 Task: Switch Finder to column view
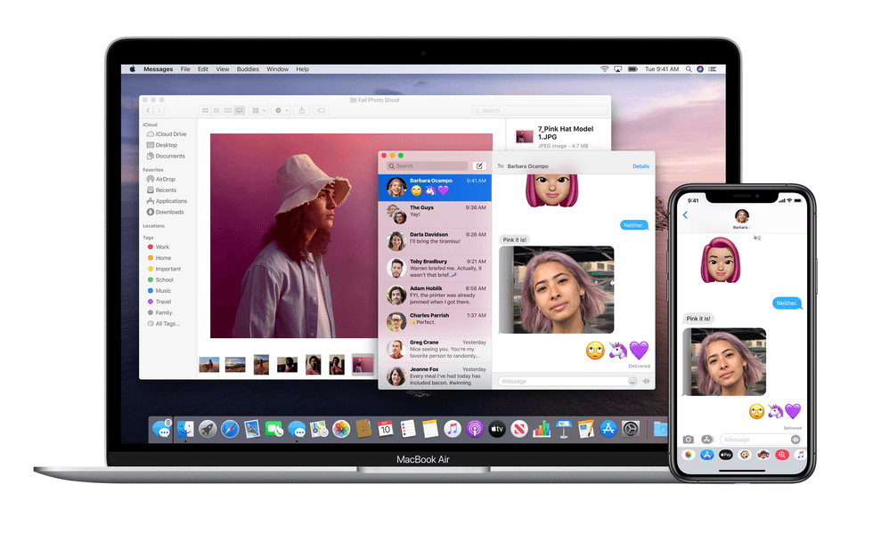click(226, 110)
